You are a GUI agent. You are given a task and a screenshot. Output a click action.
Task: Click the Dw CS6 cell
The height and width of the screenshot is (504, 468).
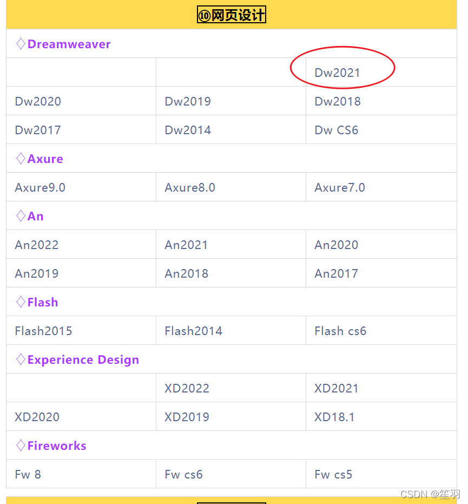point(336,130)
